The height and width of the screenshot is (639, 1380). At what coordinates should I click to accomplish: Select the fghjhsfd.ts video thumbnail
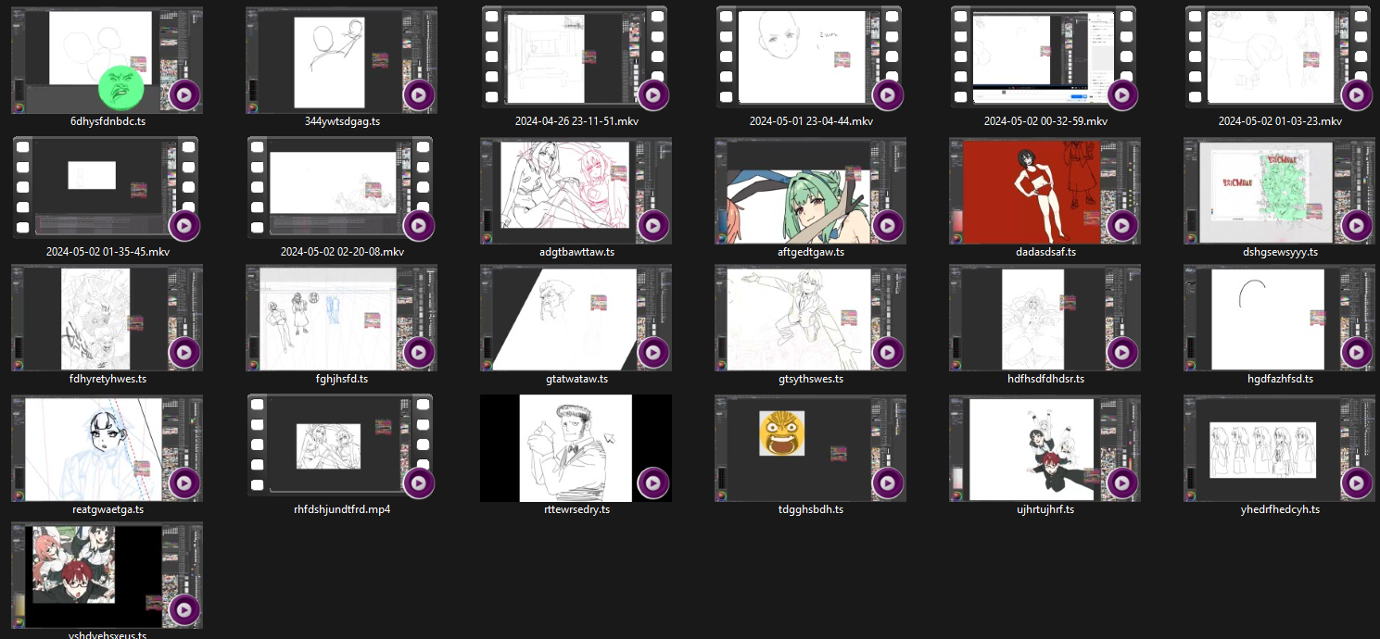click(341, 319)
